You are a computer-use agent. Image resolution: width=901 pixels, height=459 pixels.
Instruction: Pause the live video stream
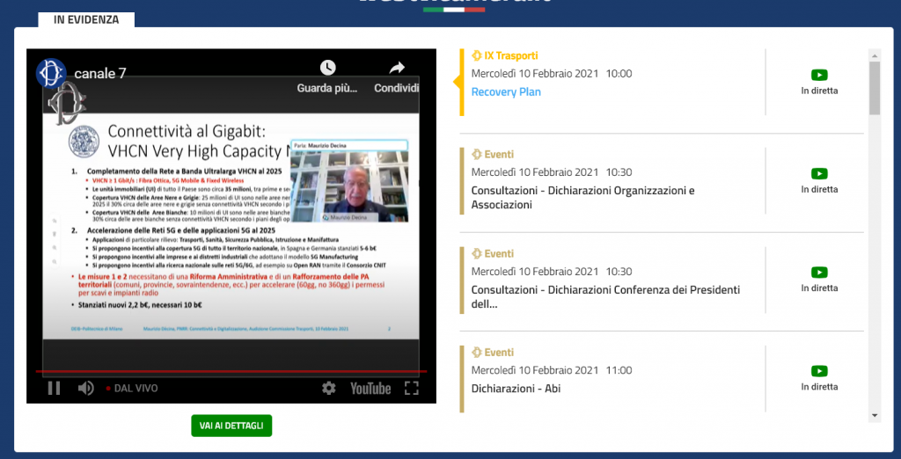54,389
